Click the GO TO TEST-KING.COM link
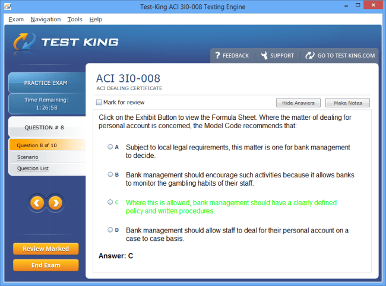Image resolution: width=386 pixels, height=286 pixels. click(346, 56)
